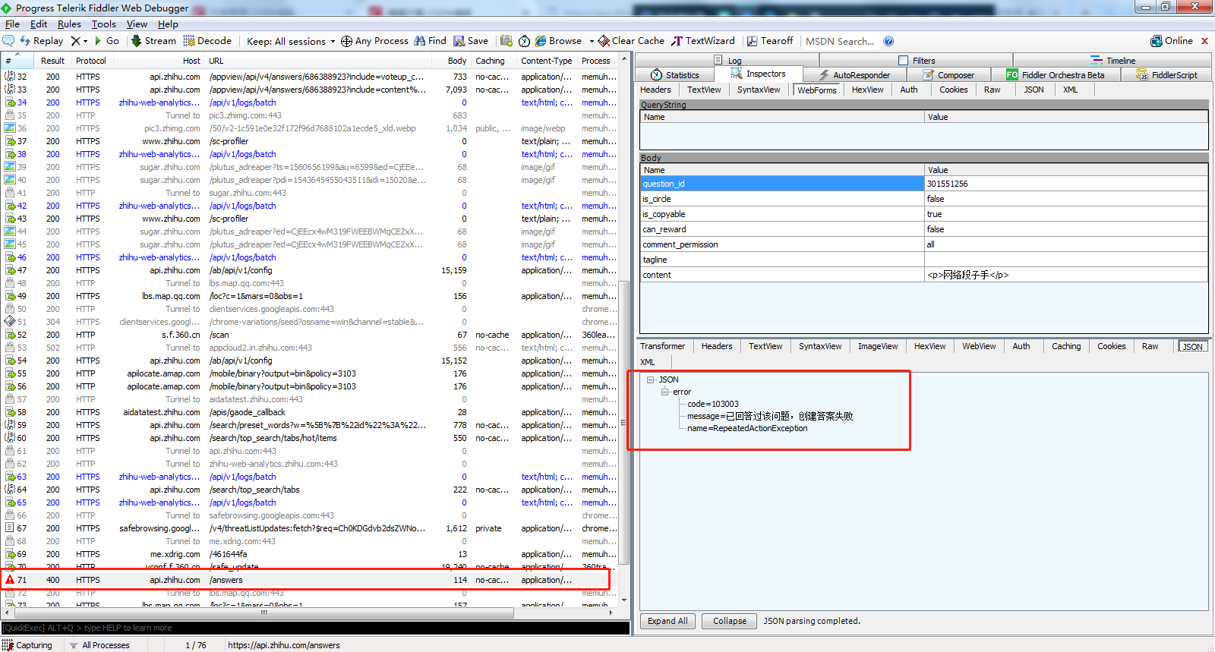Image resolution: width=1215 pixels, height=652 pixels.
Task: Click QuickExec command input box
Action: click(x=315, y=628)
